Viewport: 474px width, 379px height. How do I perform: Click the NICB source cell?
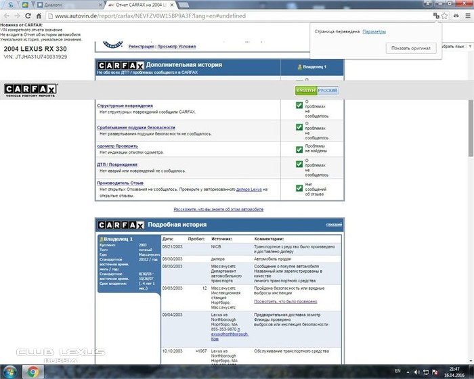tap(216, 246)
